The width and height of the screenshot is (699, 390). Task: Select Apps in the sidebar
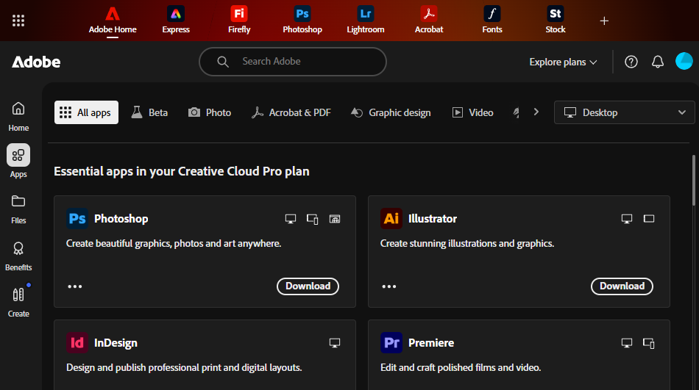pos(18,161)
